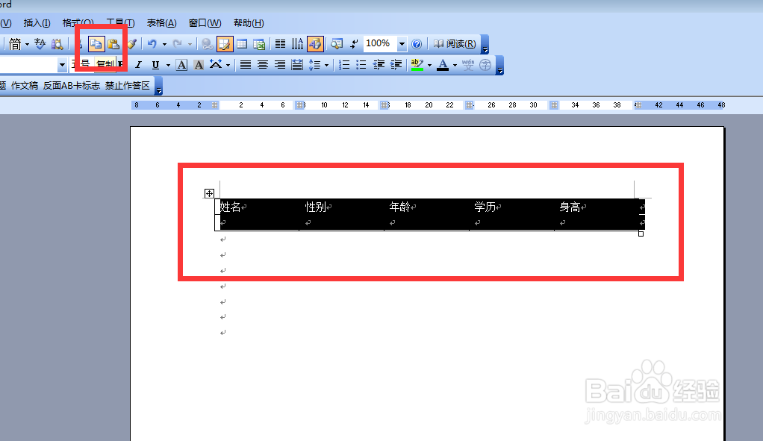Screen dimensions: 763x441
Task: Click the Insert Hyperlink icon
Action: coord(207,44)
